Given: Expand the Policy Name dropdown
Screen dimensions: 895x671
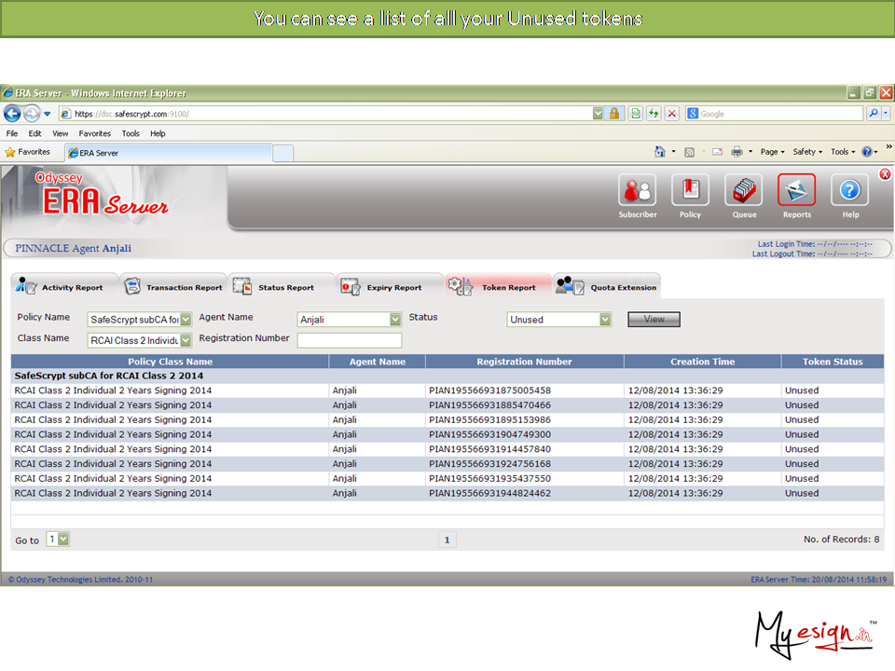Looking at the screenshot, I should pos(186,320).
